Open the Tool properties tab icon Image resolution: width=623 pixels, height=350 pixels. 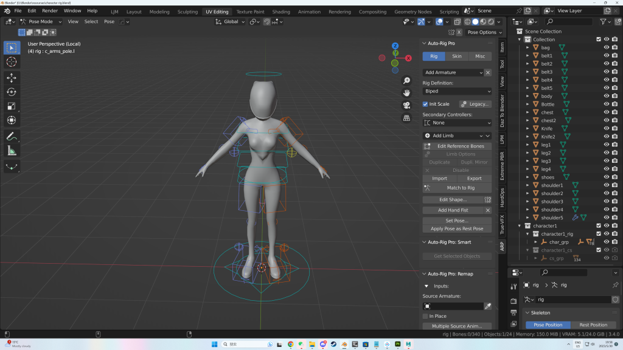(x=513, y=287)
